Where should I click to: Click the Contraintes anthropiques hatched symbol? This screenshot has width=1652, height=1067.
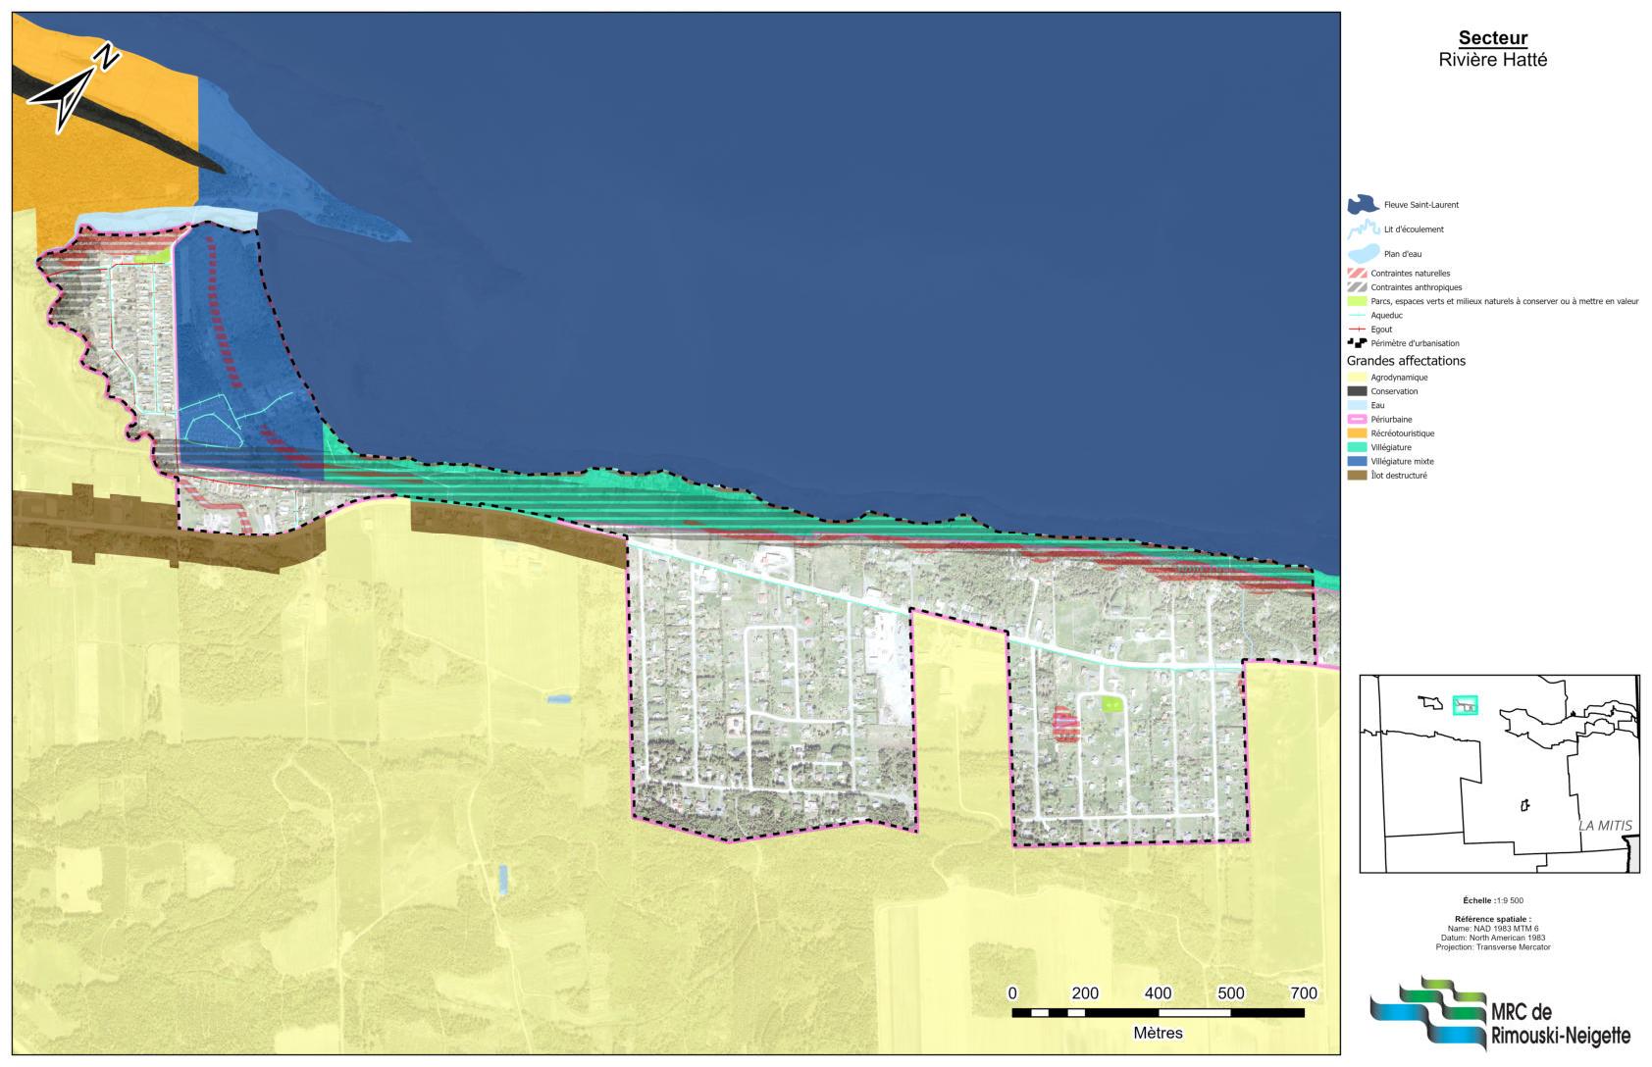pos(1357,287)
